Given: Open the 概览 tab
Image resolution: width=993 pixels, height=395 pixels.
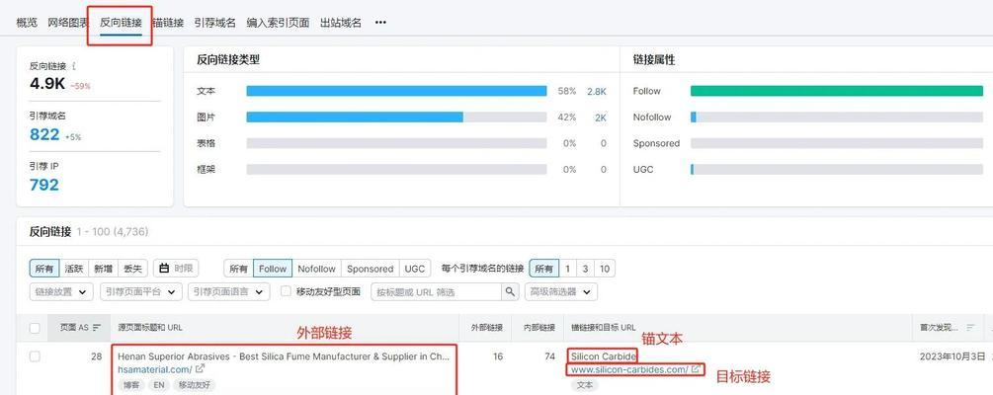Looking at the screenshot, I should point(27,23).
